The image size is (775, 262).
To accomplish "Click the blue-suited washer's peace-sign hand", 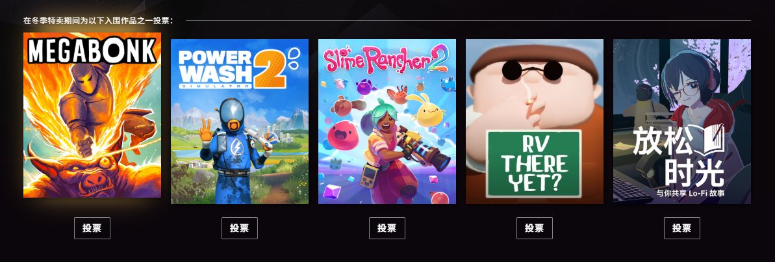I will tap(206, 130).
